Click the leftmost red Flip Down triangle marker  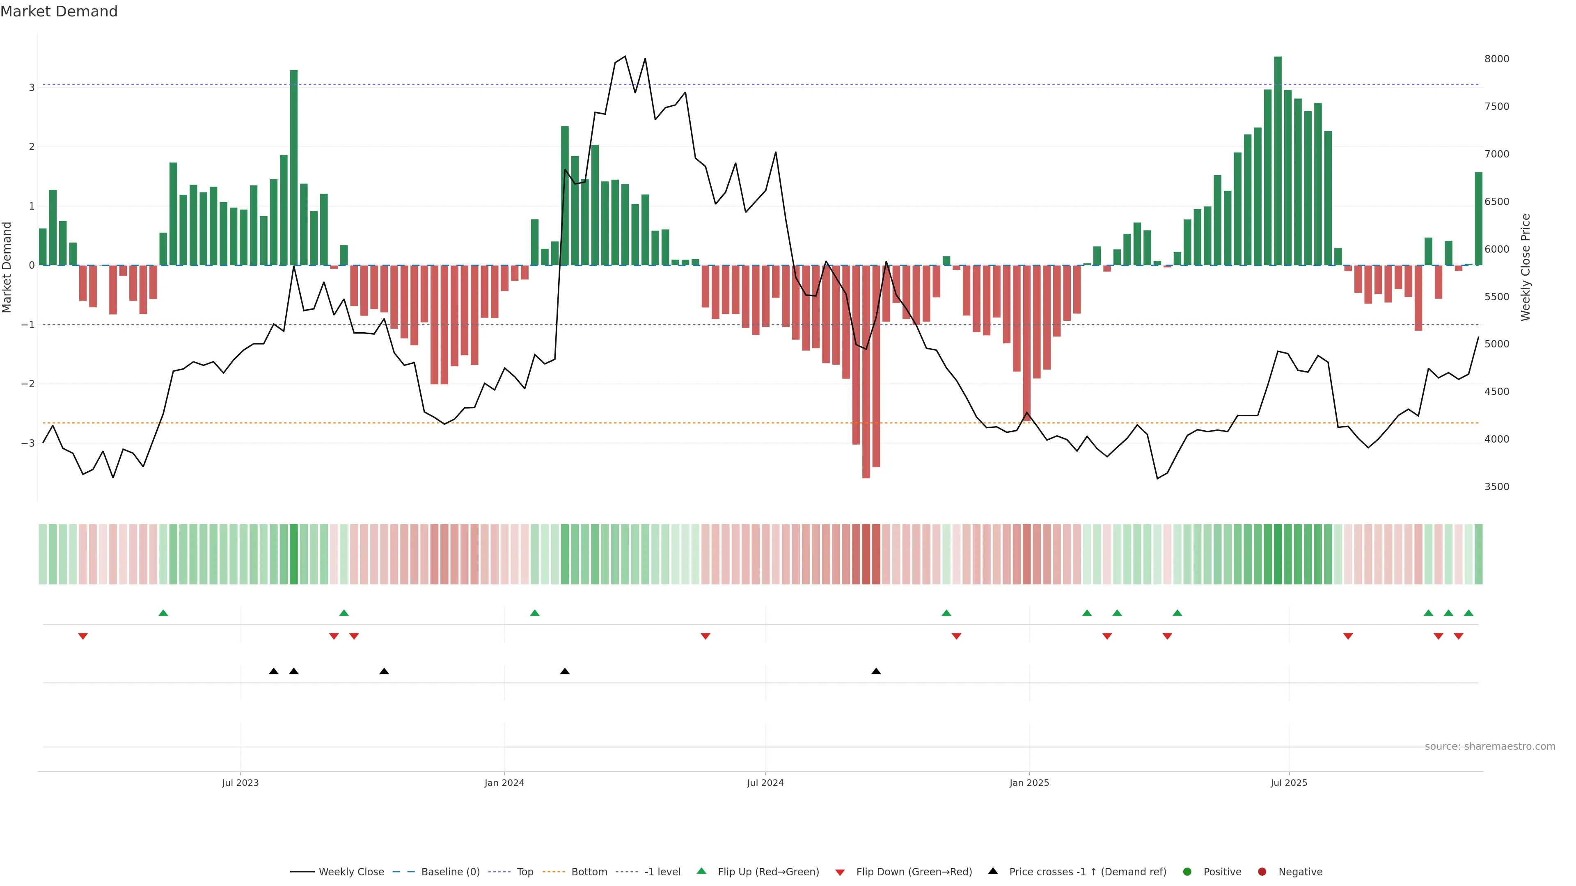point(82,637)
